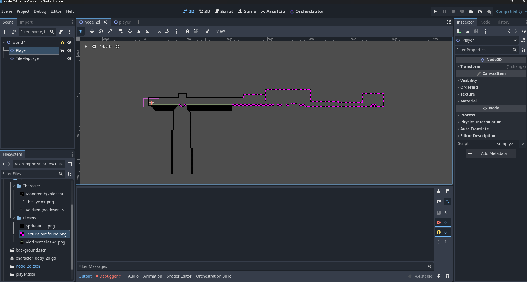Screen dimensions: 527x282
Task: Open the Debug menu
Action: point(40,11)
